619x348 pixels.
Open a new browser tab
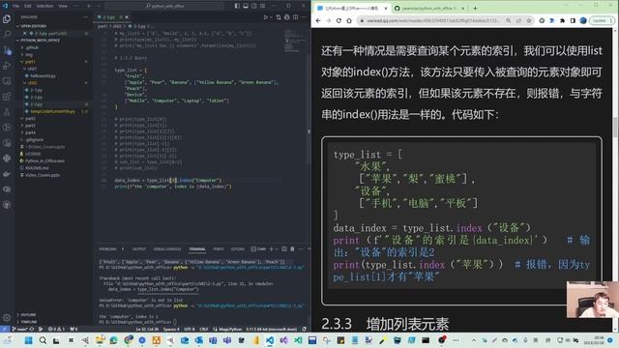coord(475,8)
